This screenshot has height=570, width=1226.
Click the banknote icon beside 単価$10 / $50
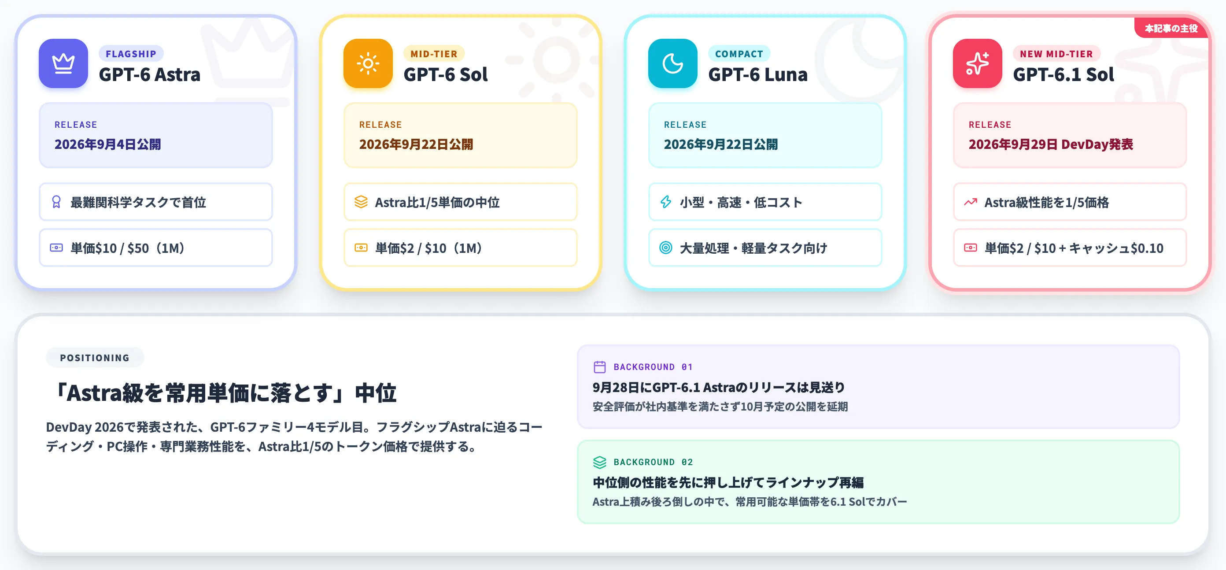click(x=56, y=248)
